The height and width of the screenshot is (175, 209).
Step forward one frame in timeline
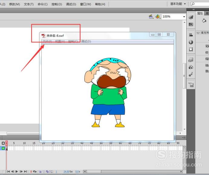[x=21, y=171]
